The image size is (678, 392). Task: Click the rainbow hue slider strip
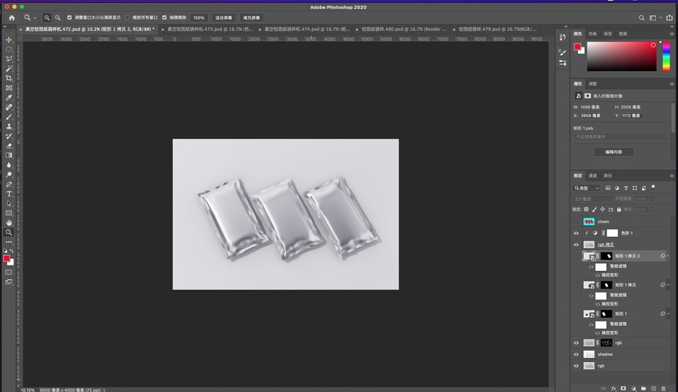point(667,56)
